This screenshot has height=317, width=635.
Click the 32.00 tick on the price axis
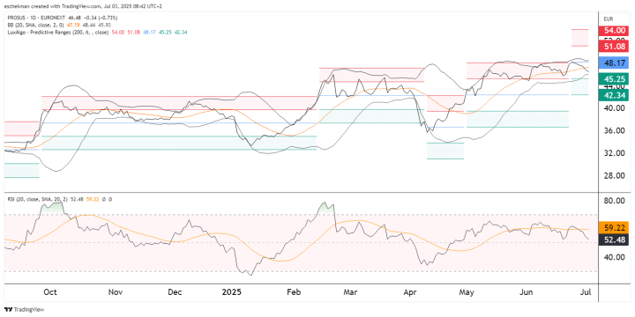click(x=614, y=153)
